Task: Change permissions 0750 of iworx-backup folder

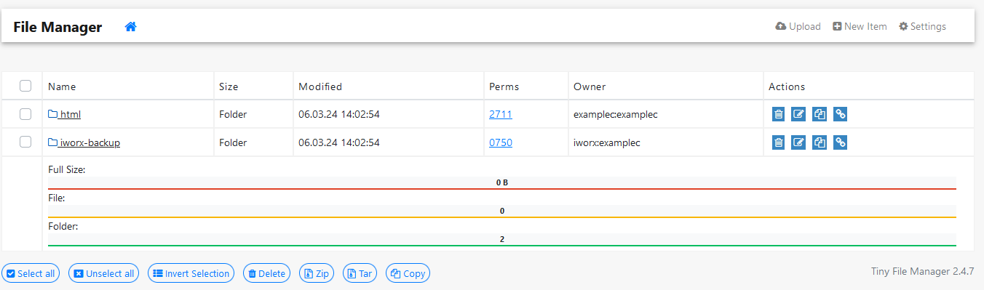Action: tap(501, 142)
